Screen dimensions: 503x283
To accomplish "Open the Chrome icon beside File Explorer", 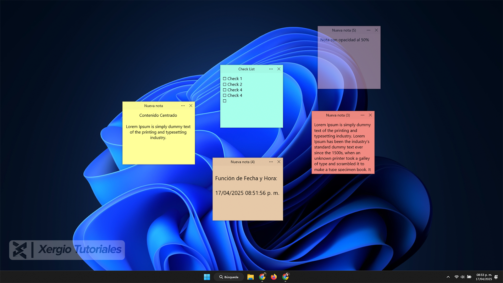I will pos(262,277).
